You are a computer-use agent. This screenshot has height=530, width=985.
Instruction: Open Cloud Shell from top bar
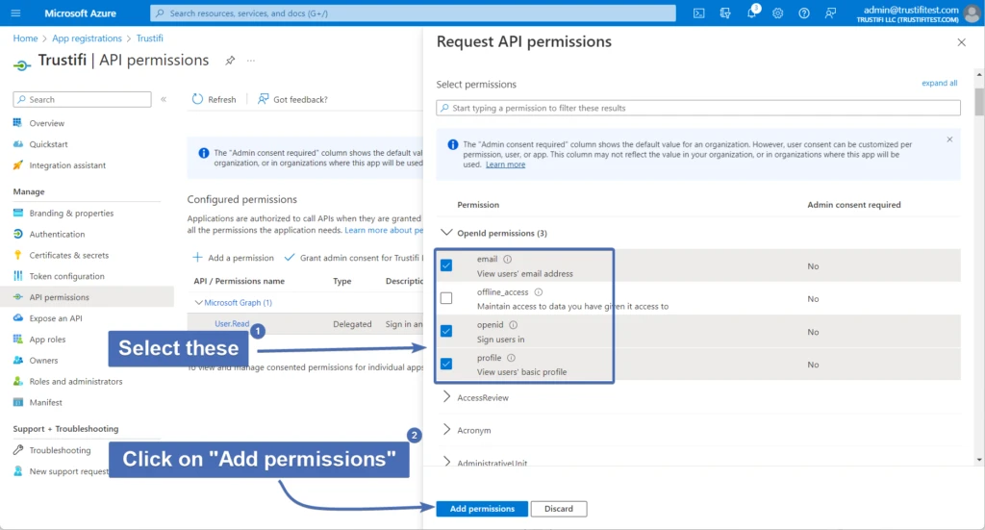coord(698,13)
